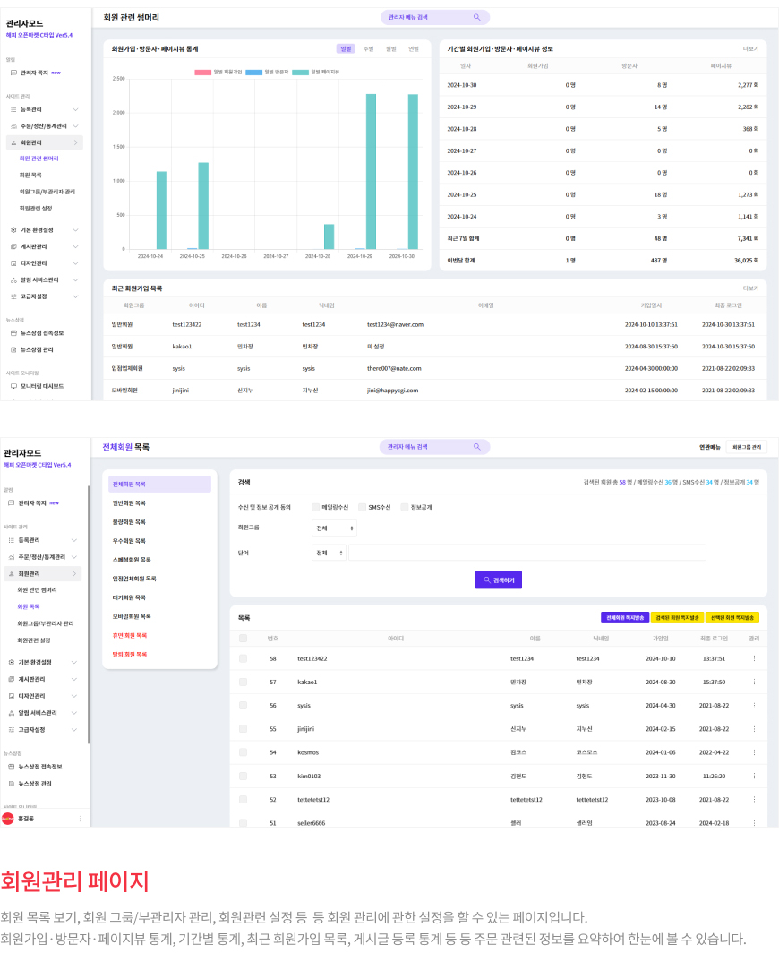Open the kebab menu beside 홍길동
This screenshot has width=779, height=953.
point(81,819)
